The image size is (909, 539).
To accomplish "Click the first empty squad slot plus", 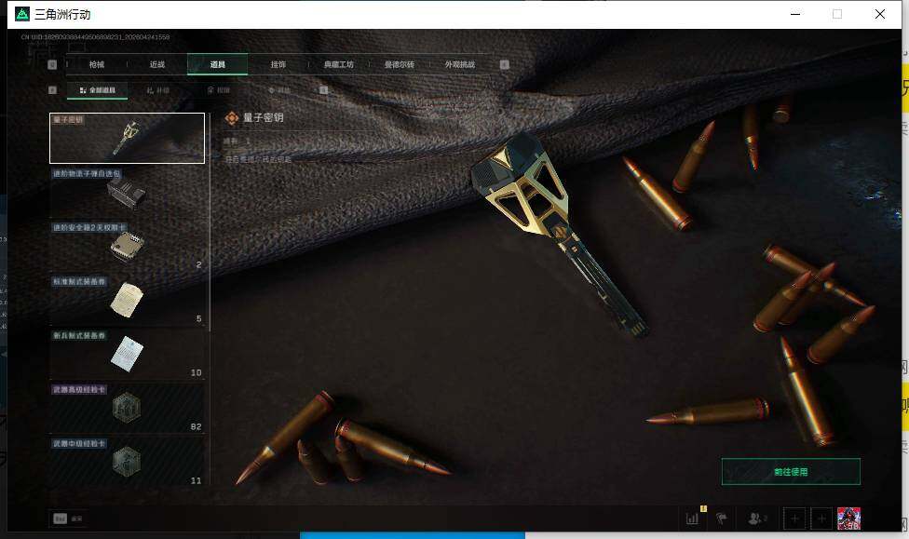I will point(794,519).
